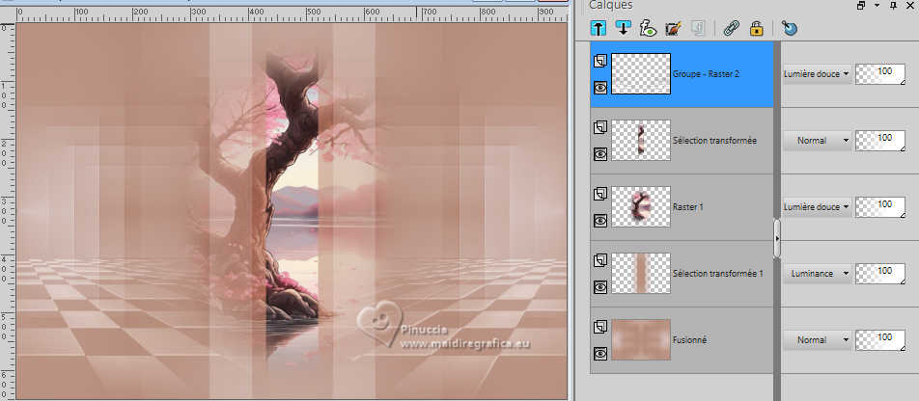Open blend mode dropdown for Groupe - Raster 2
This screenshot has height=401, width=919.
(817, 74)
